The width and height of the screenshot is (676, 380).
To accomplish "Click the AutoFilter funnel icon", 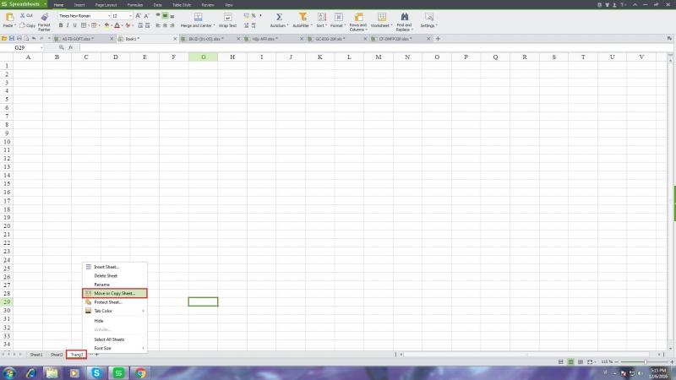I will pyautogui.click(x=302, y=17).
